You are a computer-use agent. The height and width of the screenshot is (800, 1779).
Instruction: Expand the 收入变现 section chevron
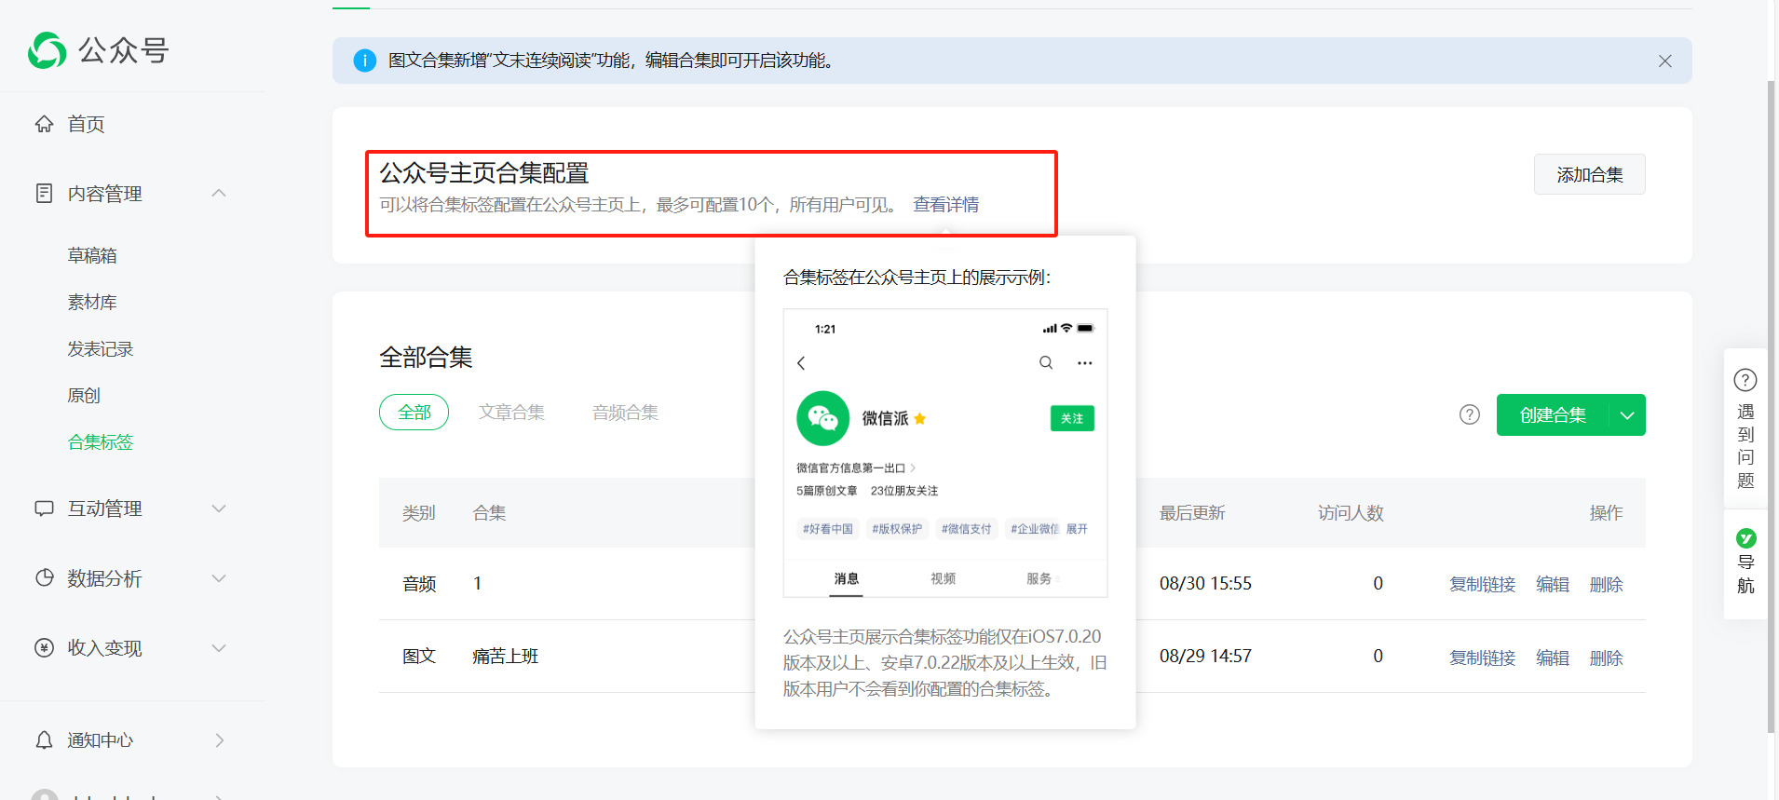[x=219, y=648]
